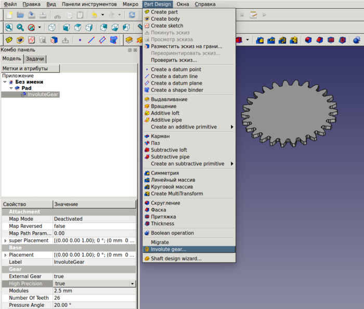This screenshot has height=309, width=364.
Task: Click the Значение column header
Action: 94,205
